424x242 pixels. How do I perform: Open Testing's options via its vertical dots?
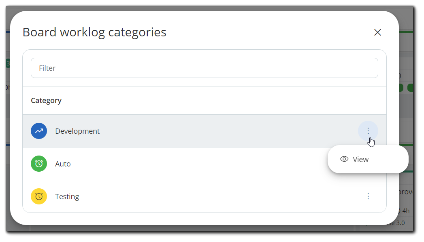point(368,196)
